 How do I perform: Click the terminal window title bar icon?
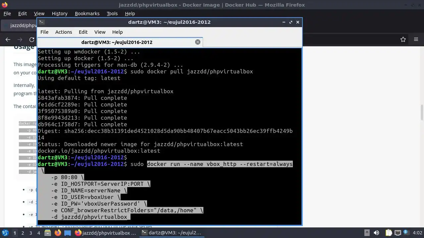tap(41, 22)
